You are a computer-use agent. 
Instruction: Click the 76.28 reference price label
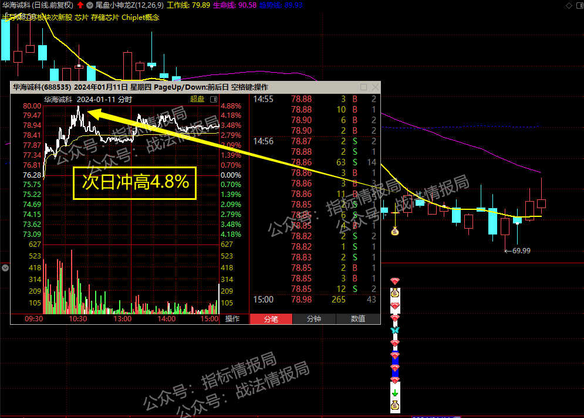tap(32, 175)
